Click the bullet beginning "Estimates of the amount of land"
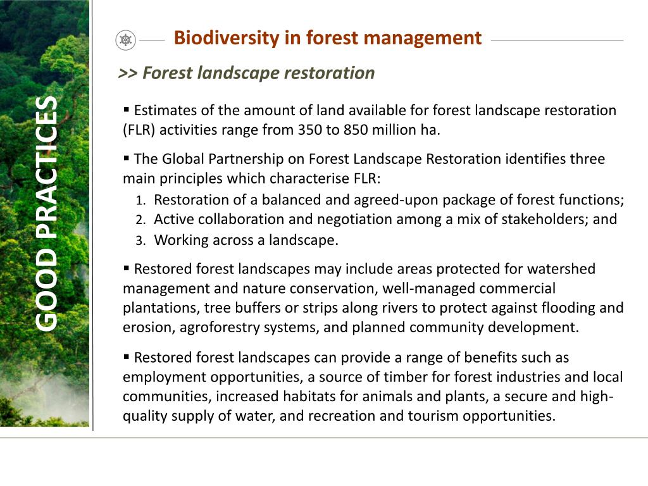 [x=370, y=120]
